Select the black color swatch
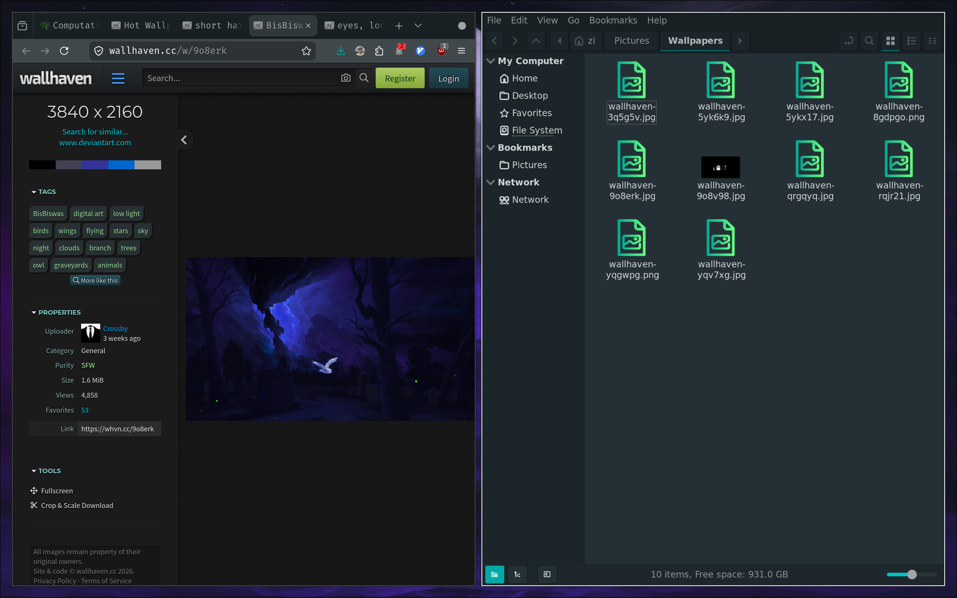This screenshot has height=598, width=957. (x=42, y=165)
